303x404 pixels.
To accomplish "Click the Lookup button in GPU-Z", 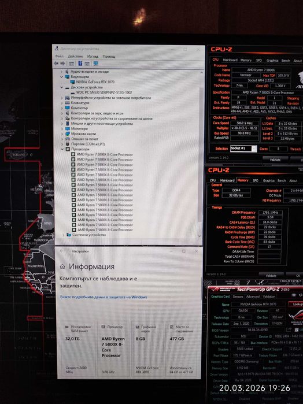I will click(296, 304).
